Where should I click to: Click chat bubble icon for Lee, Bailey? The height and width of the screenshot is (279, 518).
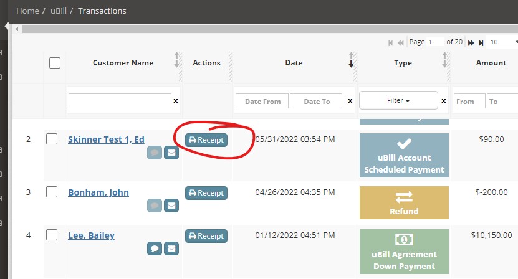click(x=155, y=248)
